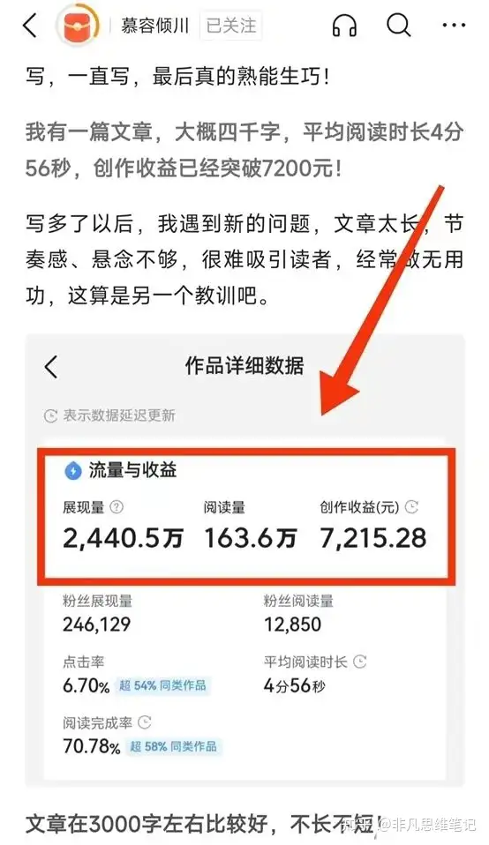The image size is (489, 845).
Task: Tap the 超 54% 同类作品 badge
Action: click(162, 685)
